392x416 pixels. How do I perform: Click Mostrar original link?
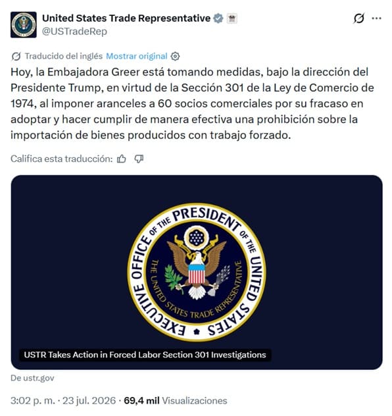[x=137, y=56]
